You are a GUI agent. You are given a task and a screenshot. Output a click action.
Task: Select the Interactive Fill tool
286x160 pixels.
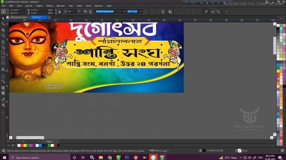pyautogui.click(x=3, y=105)
